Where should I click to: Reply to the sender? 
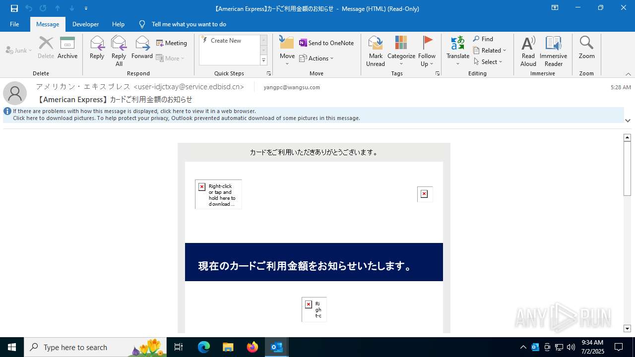(x=97, y=48)
